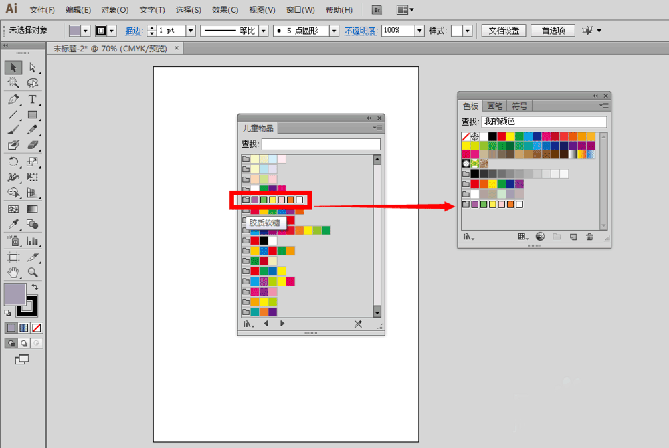Click down arrow of 儿童物品 panel scrollbar
The image size is (669, 448).
[x=377, y=312]
